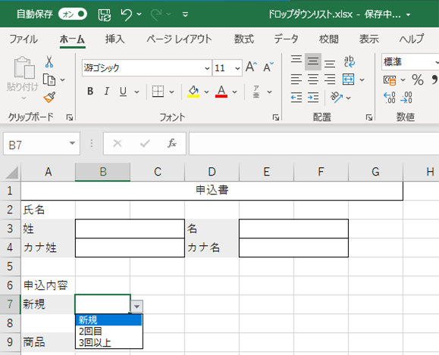Open the Copy options dropdown arrow
Viewport: 439px width, 355px height.
(x=63, y=80)
